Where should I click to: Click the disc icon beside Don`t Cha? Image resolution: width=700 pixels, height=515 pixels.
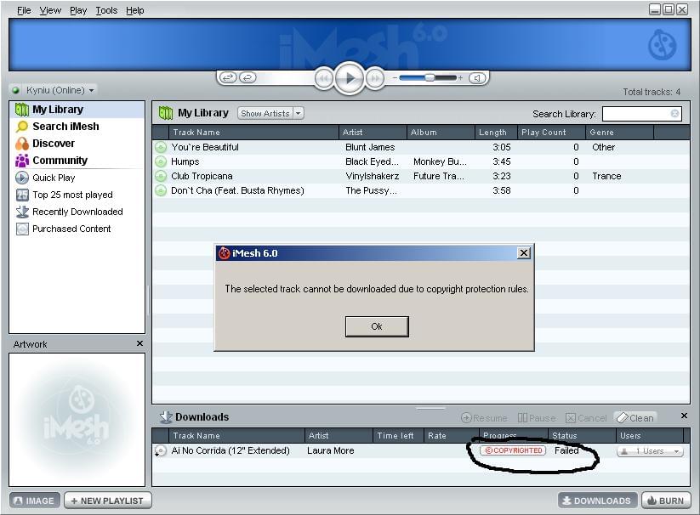coord(160,191)
